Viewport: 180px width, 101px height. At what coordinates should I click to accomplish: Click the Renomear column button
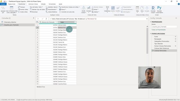click(34, 12)
